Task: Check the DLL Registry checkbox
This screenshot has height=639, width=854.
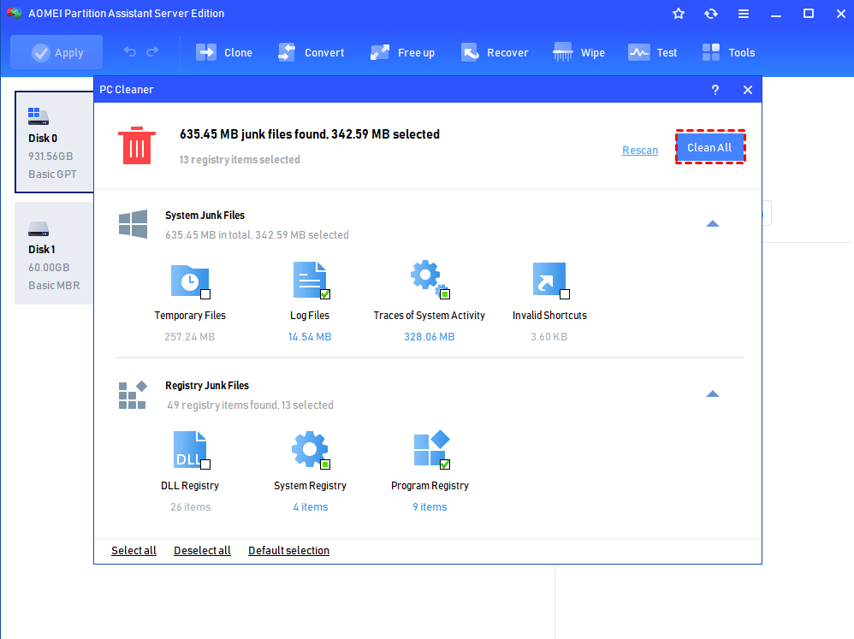Action: point(205,464)
